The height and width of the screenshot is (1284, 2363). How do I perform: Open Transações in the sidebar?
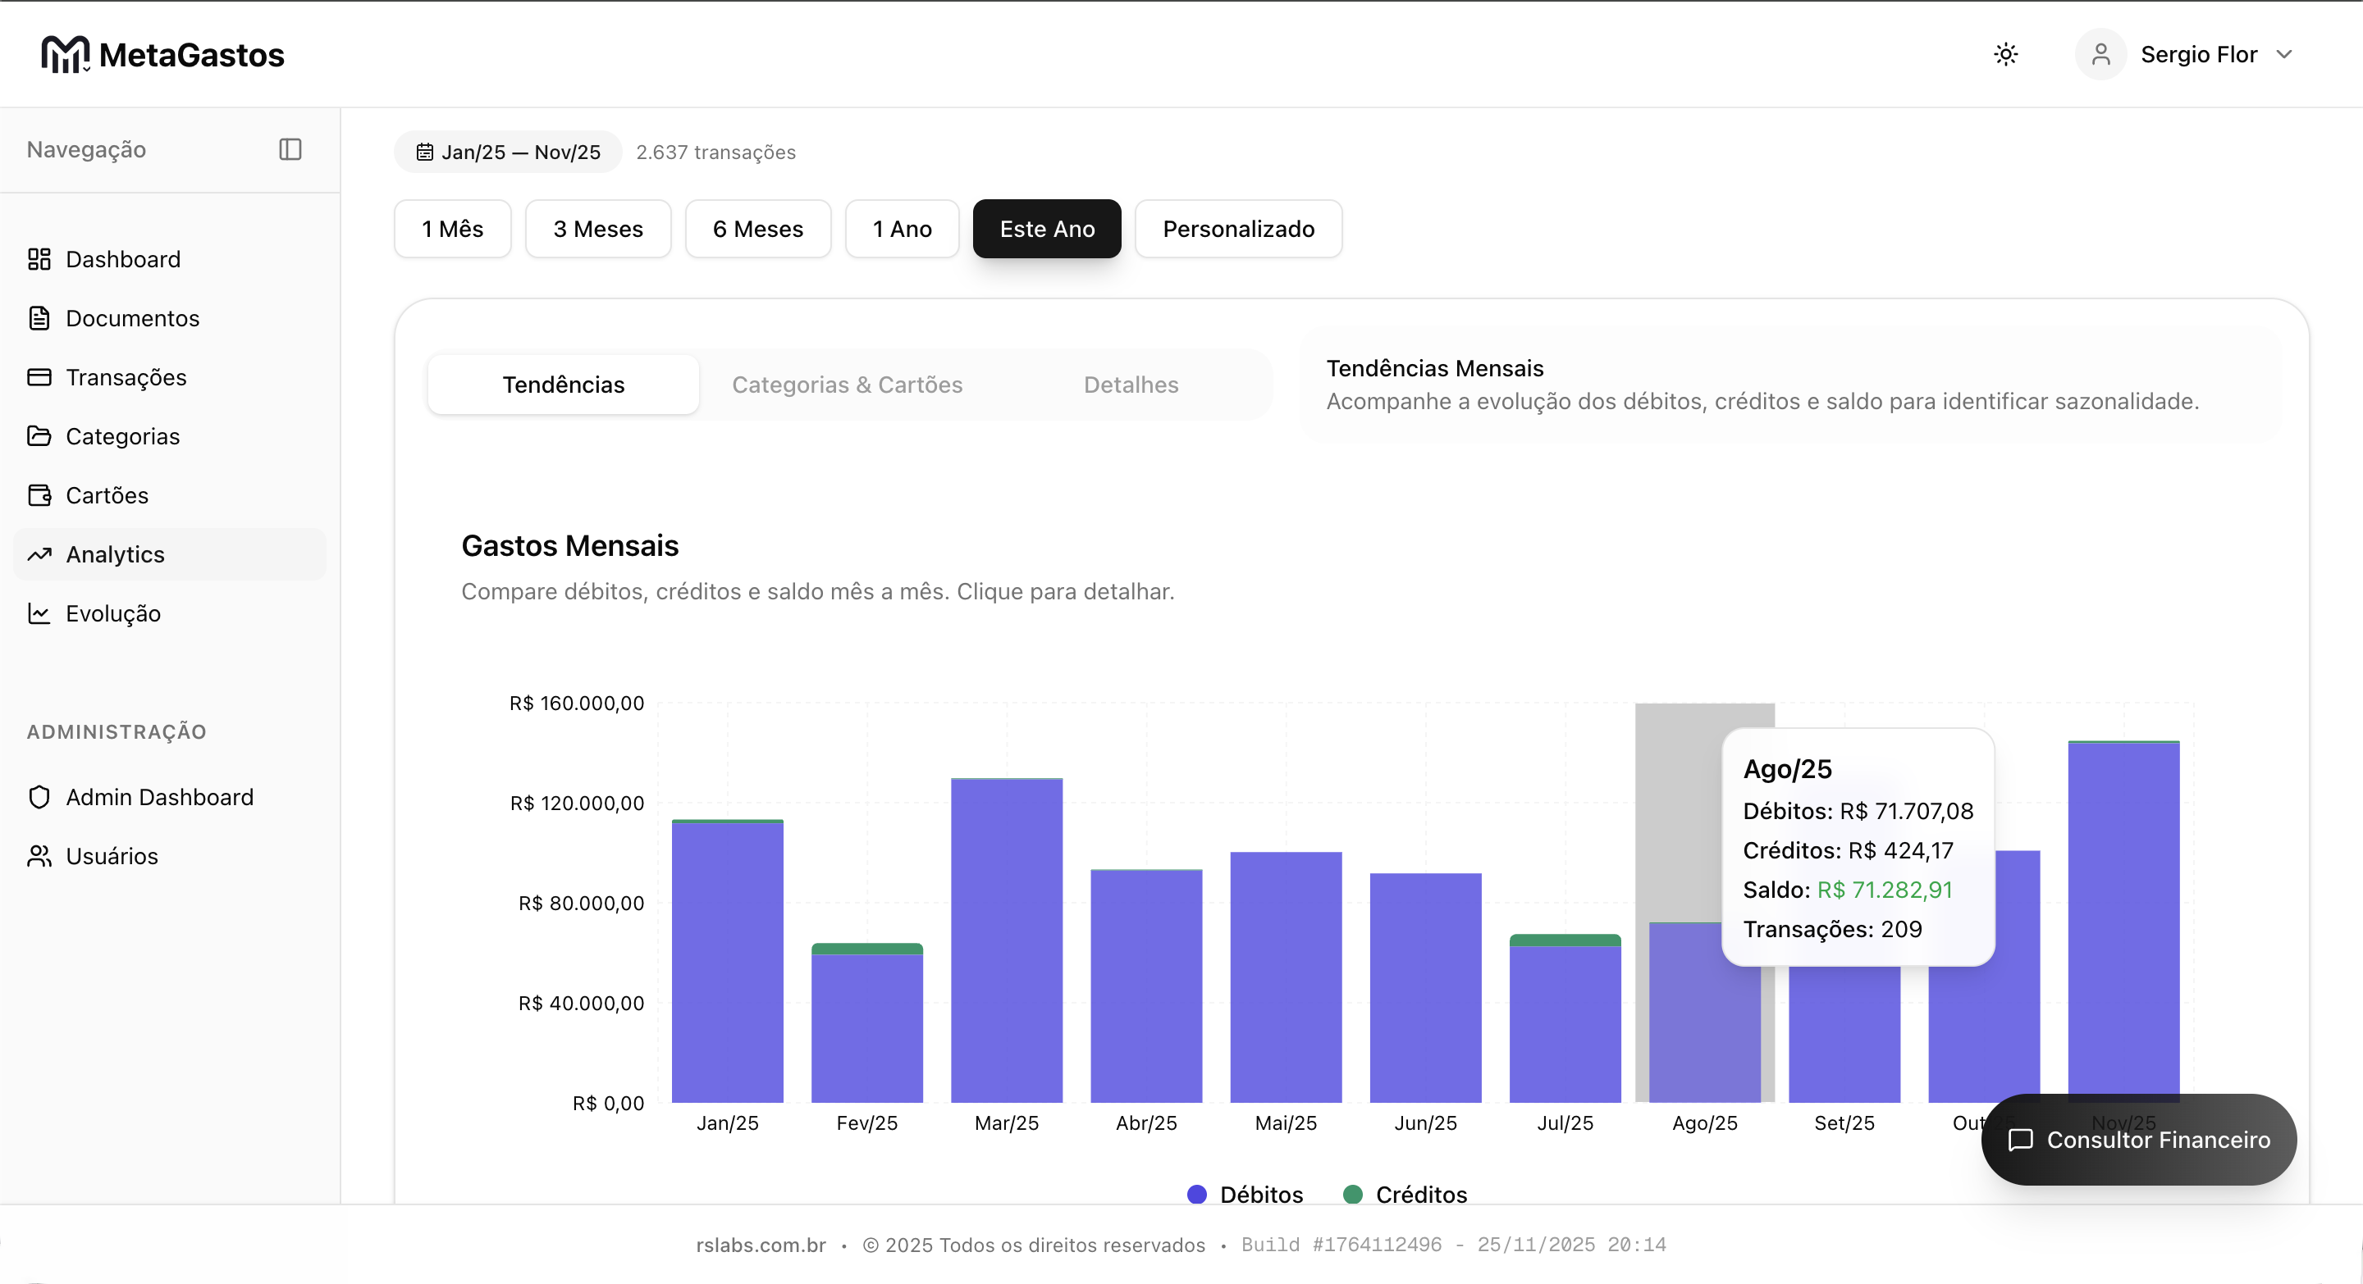pos(125,378)
